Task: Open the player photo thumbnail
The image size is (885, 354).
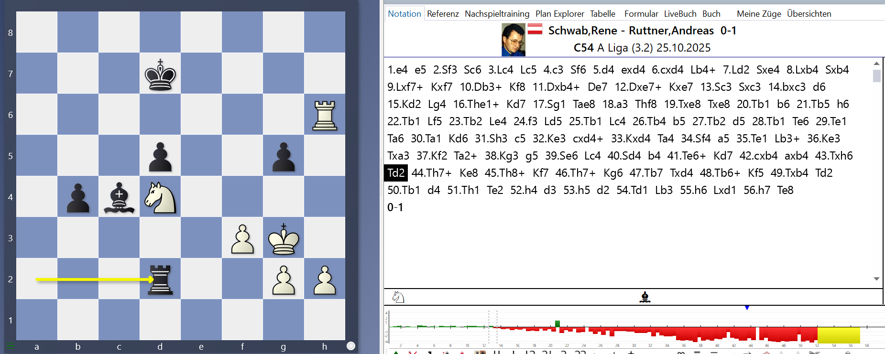Action: tap(514, 40)
